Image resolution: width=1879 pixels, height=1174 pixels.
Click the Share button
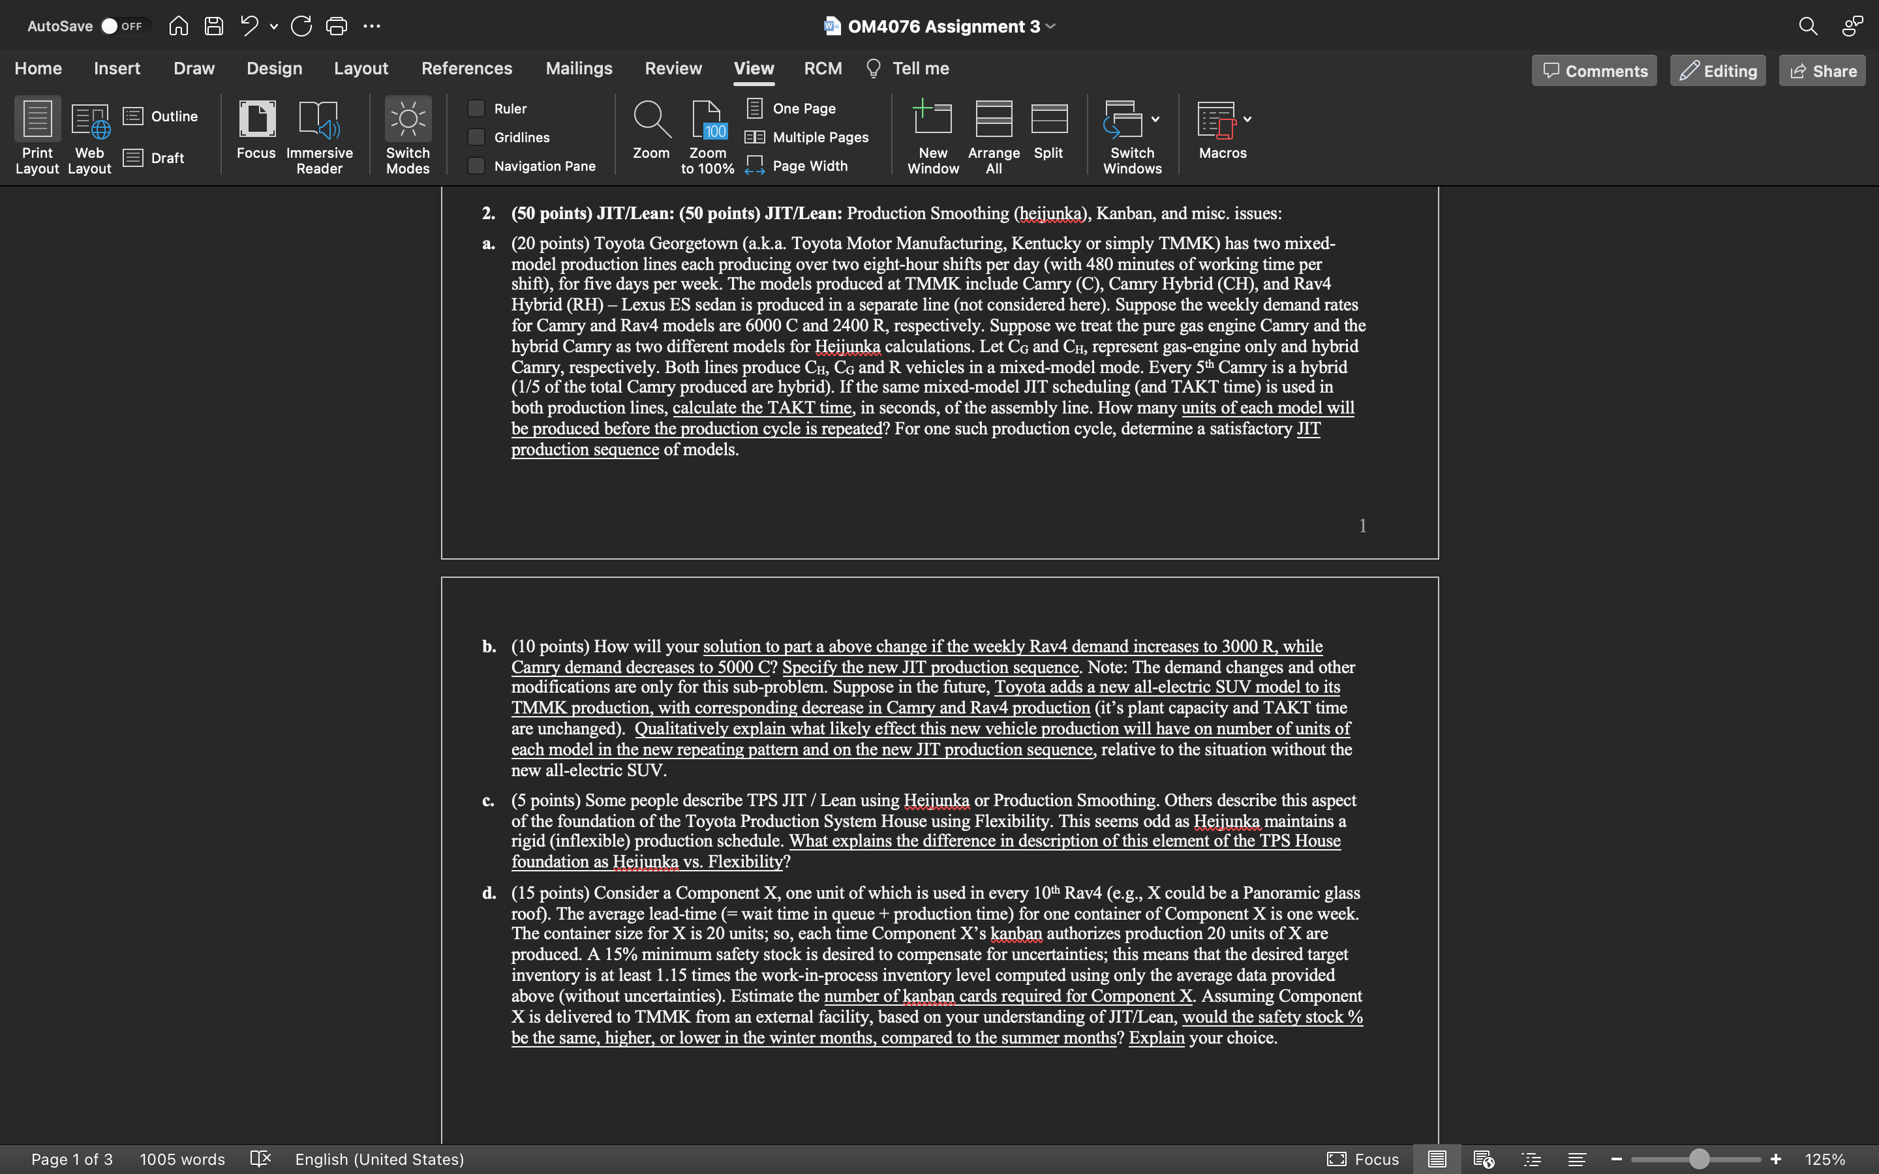pyautogui.click(x=1822, y=70)
